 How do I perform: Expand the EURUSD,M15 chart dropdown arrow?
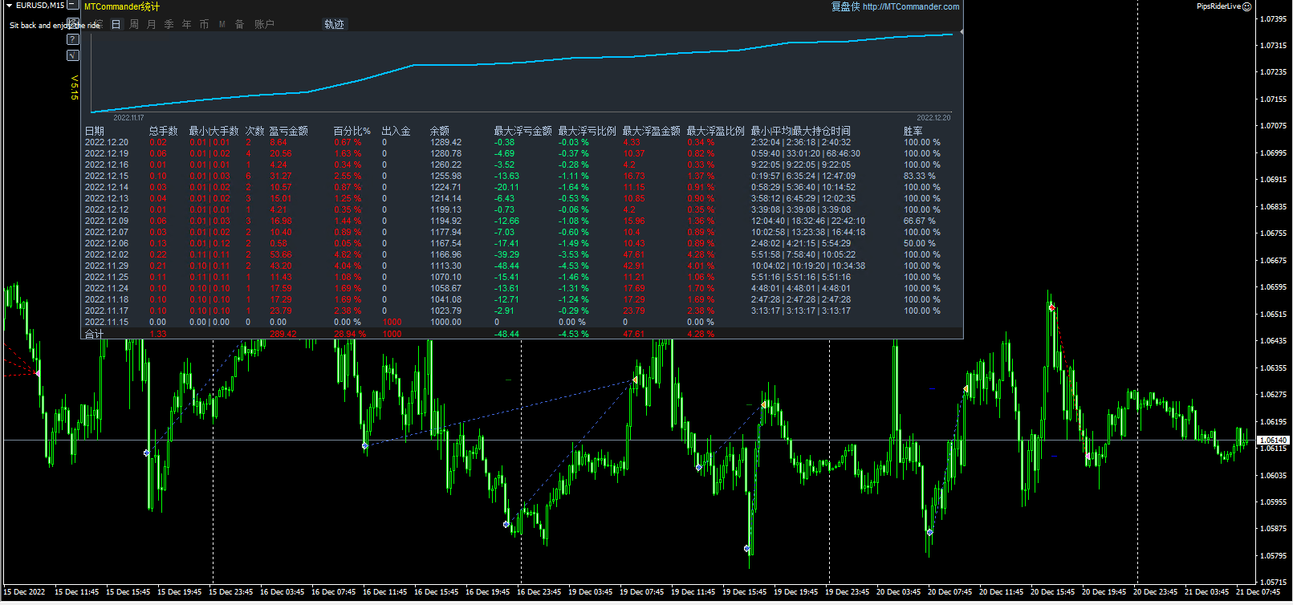9,6
